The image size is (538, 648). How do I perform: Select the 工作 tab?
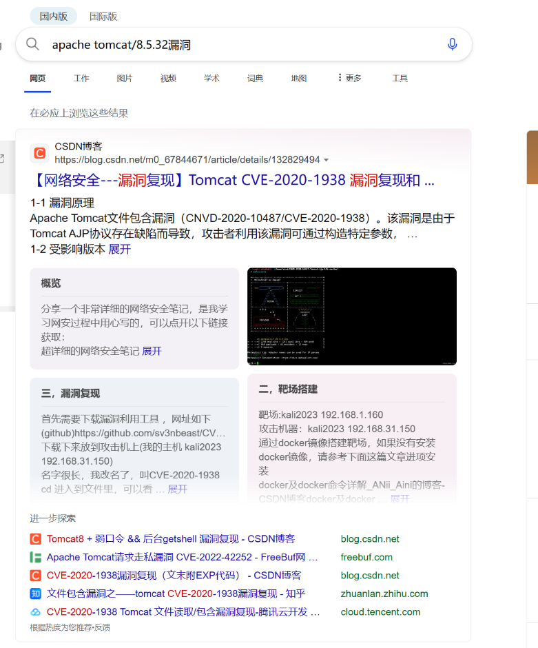pyautogui.click(x=81, y=78)
